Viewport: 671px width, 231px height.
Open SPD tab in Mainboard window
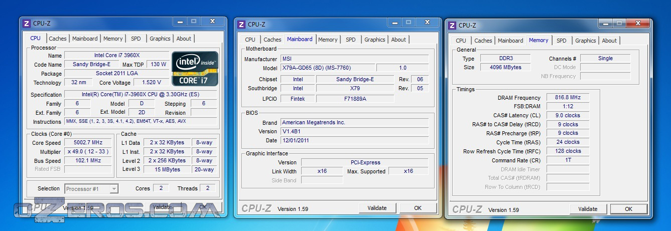click(x=351, y=40)
